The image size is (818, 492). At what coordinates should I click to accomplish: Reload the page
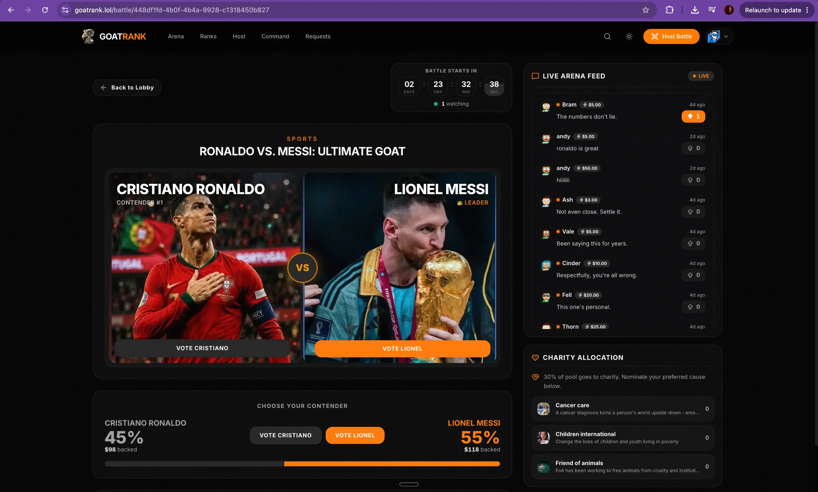click(x=45, y=10)
